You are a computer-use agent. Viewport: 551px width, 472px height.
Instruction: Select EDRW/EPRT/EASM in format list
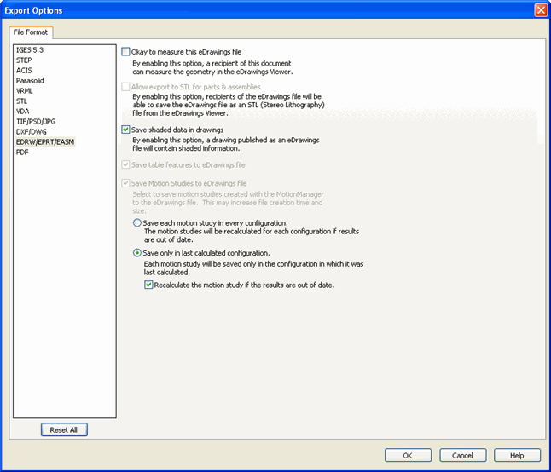click(45, 141)
